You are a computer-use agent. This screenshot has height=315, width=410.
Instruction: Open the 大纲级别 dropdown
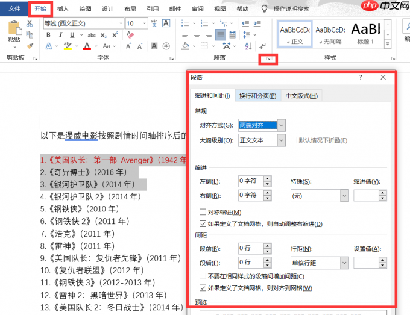pos(282,140)
